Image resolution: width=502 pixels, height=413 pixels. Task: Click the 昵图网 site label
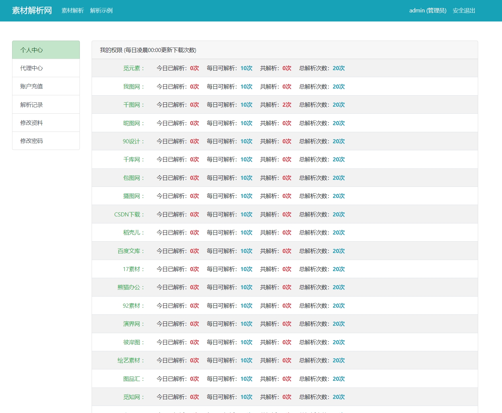point(134,123)
